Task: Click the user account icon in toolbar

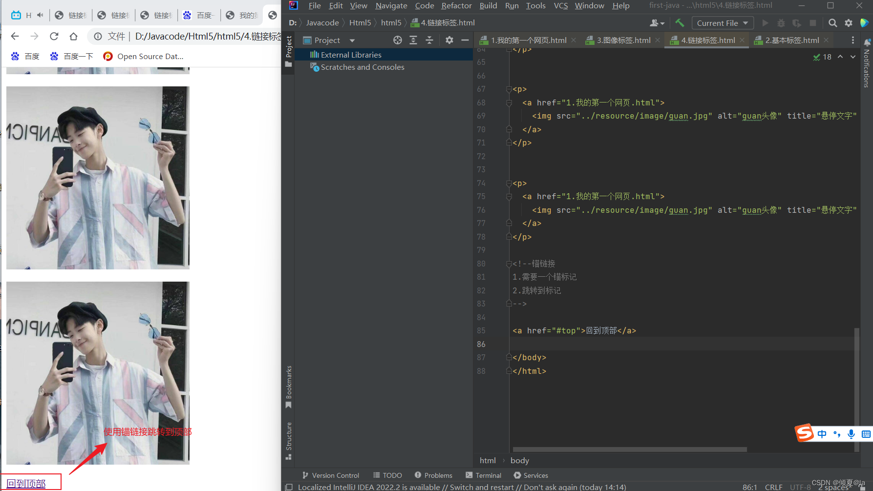Action: click(x=657, y=23)
